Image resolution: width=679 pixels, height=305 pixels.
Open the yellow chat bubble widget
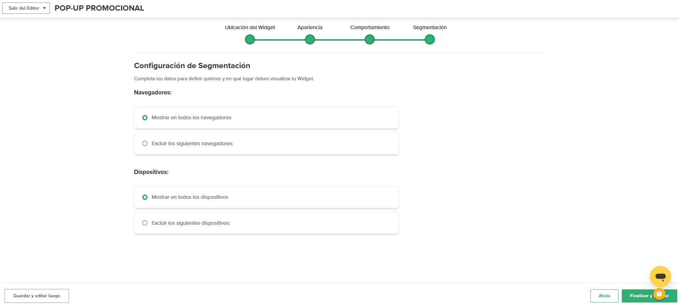point(660,276)
